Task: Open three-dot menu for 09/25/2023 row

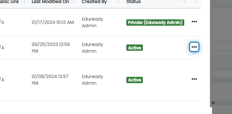Action: click(194, 47)
